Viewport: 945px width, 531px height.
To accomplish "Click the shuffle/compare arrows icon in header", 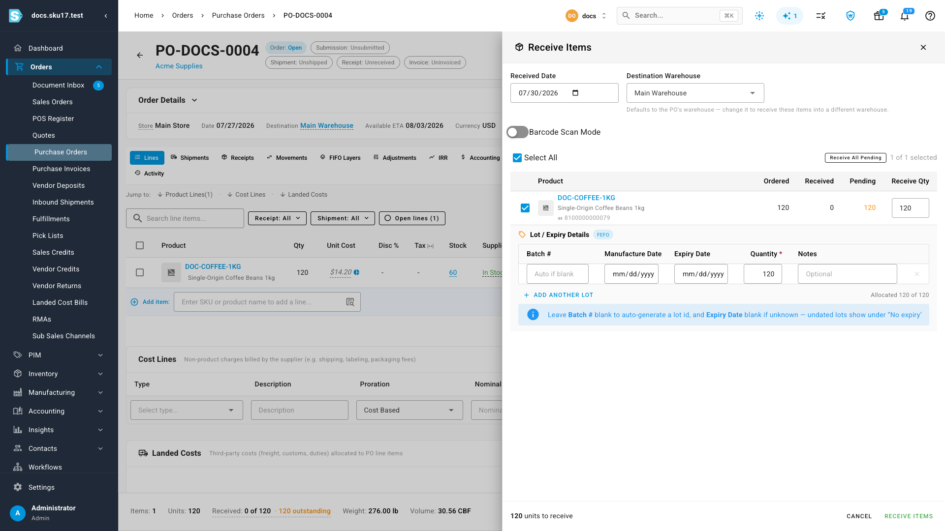I will (x=820, y=16).
